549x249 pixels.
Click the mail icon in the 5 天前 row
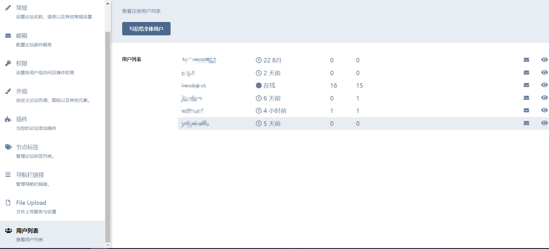click(x=526, y=123)
